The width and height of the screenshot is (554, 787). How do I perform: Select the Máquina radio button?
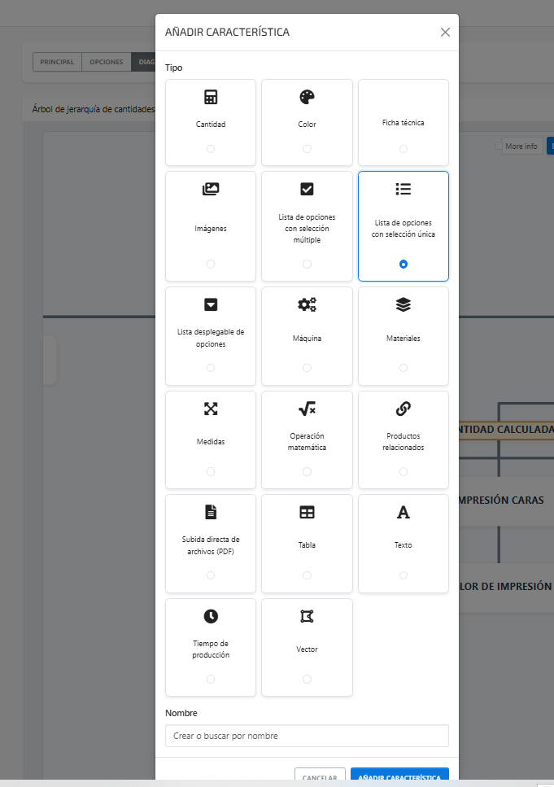[308, 368]
